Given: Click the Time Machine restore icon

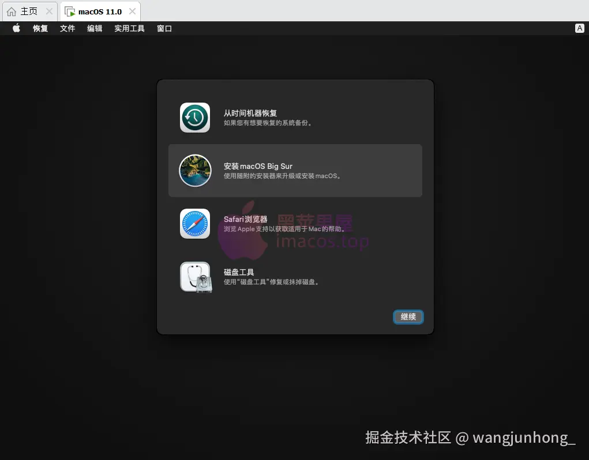Looking at the screenshot, I should click(194, 117).
